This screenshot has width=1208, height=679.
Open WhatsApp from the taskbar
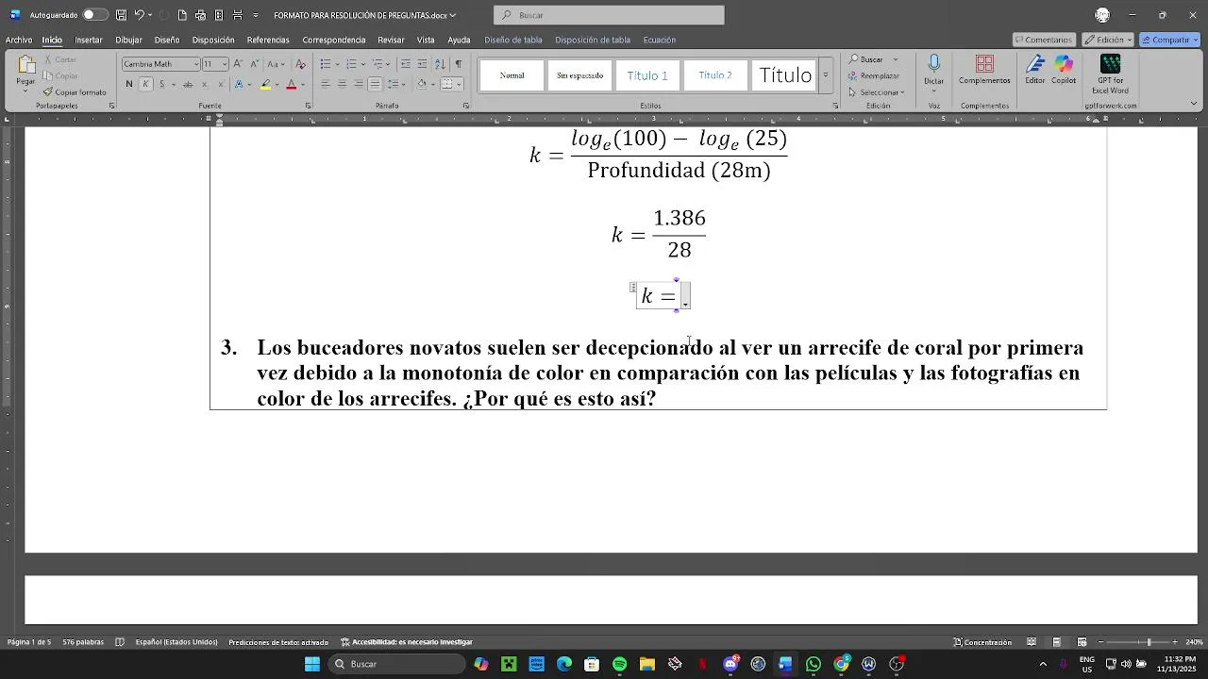[814, 664]
